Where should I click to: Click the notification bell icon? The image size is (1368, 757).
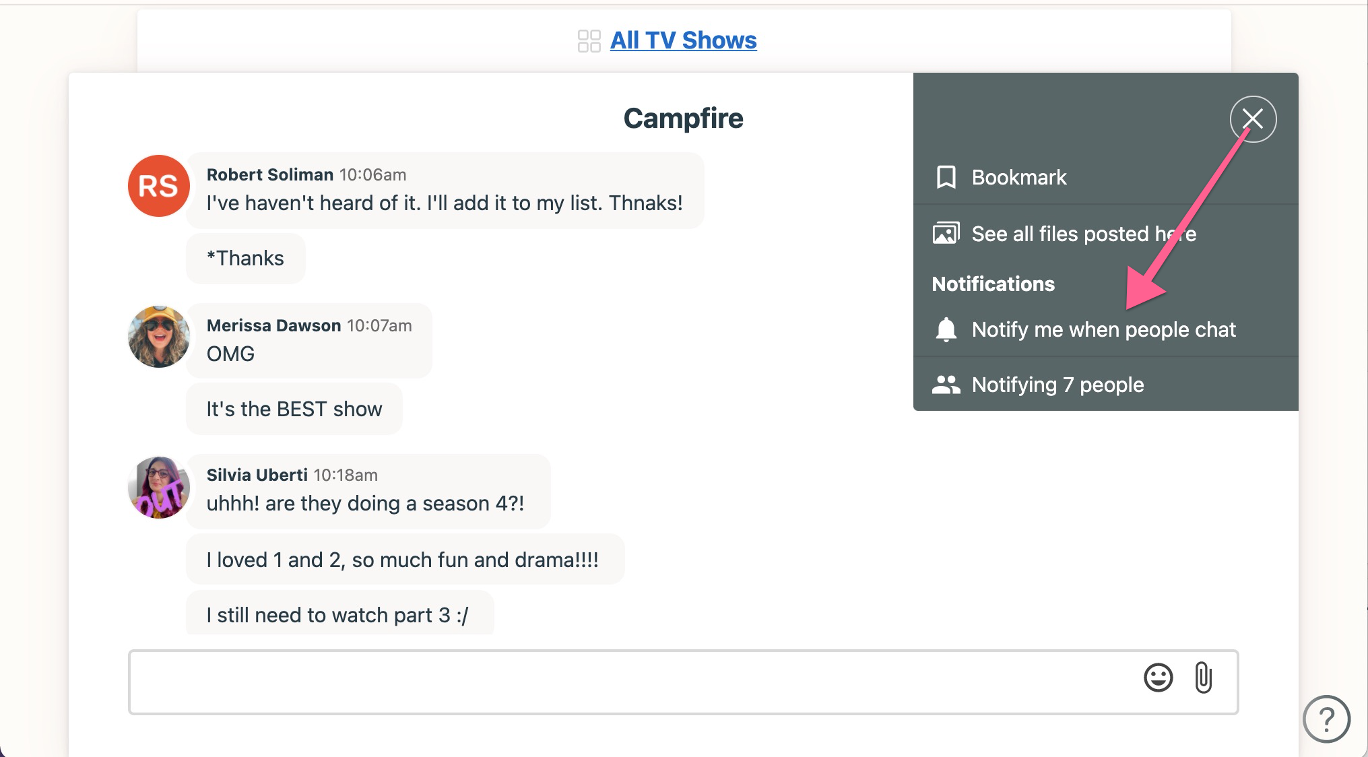tap(946, 329)
